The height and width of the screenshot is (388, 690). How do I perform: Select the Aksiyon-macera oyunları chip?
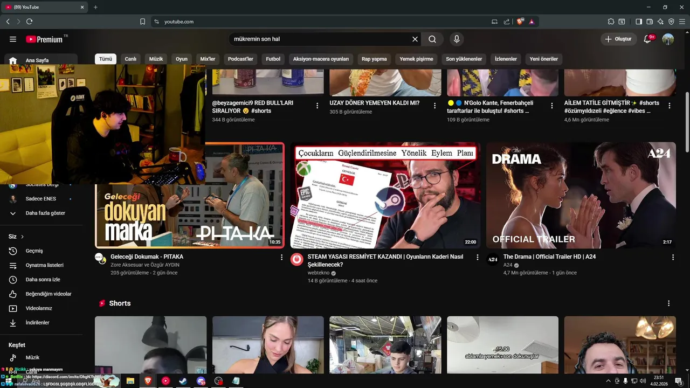tap(321, 59)
